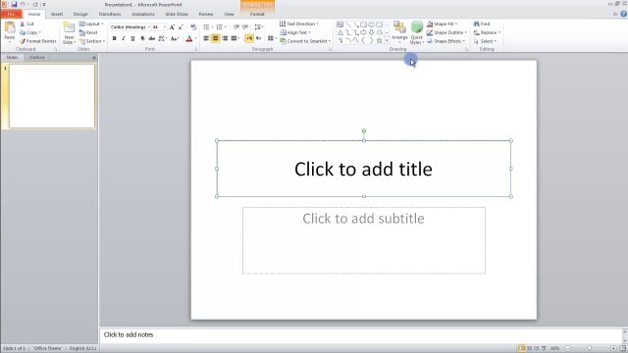This screenshot has width=628, height=353.
Task: Toggle Strikethrough formatting
Action: click(x=152, y=38)
